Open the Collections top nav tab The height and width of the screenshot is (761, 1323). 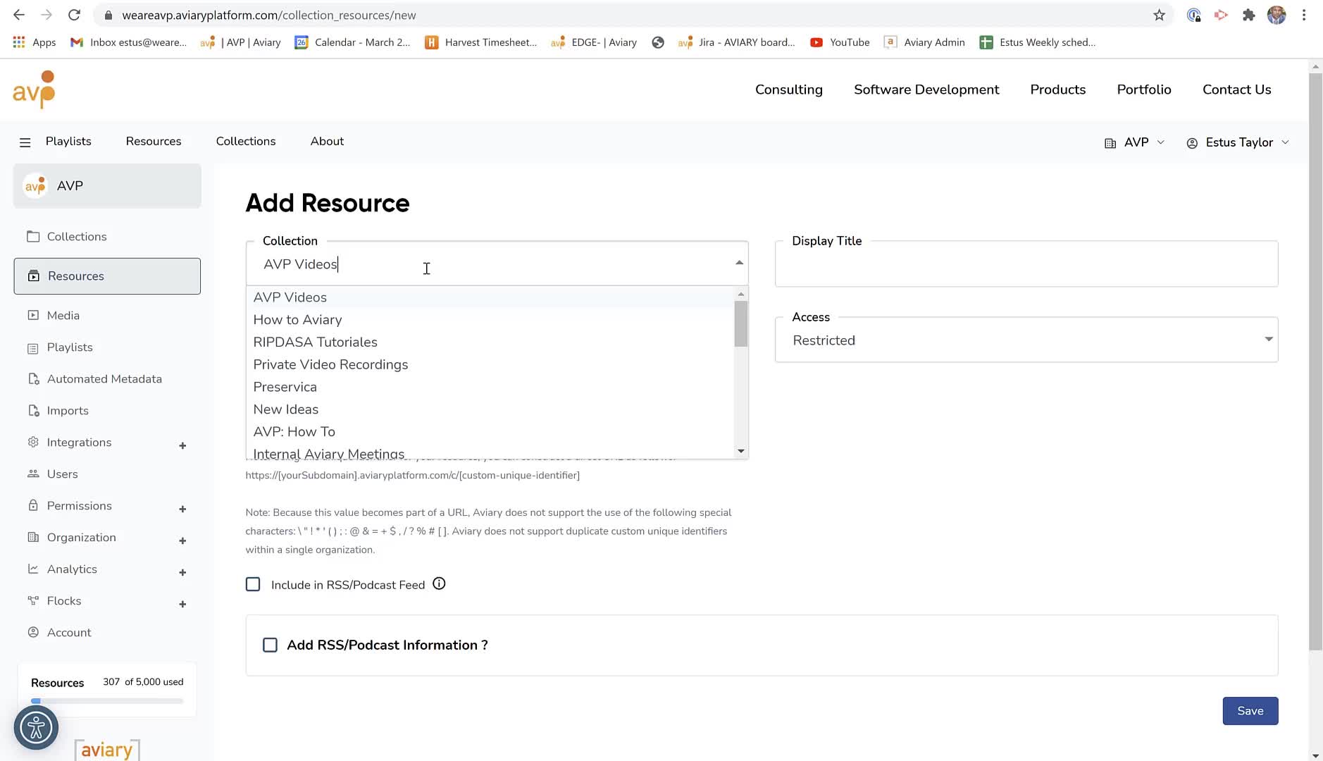[246, 141]
